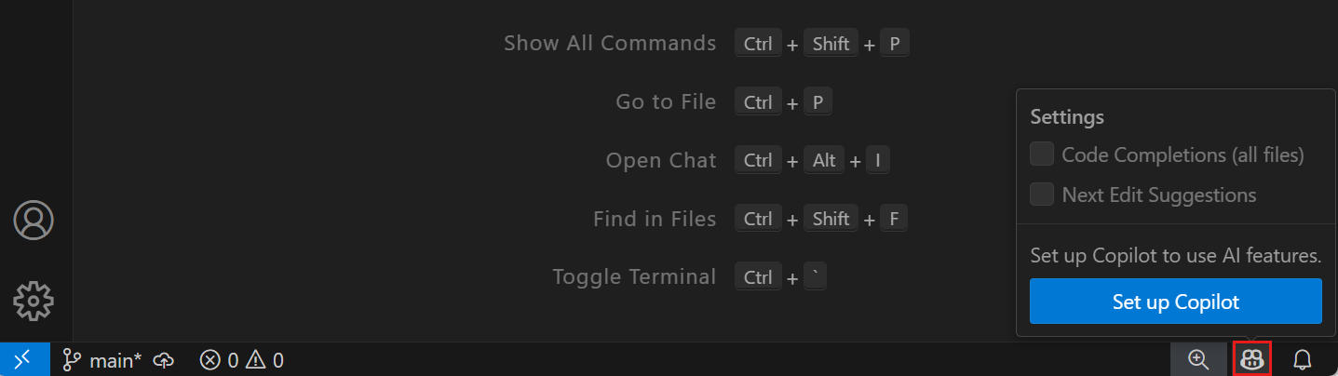Viewport: 1338px width, 376px height.
Task: Click the zoom magnifier status icon
Action: pos(1198,359)
